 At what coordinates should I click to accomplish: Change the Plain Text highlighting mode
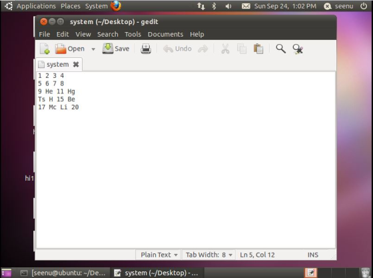(x=159, y=255)
